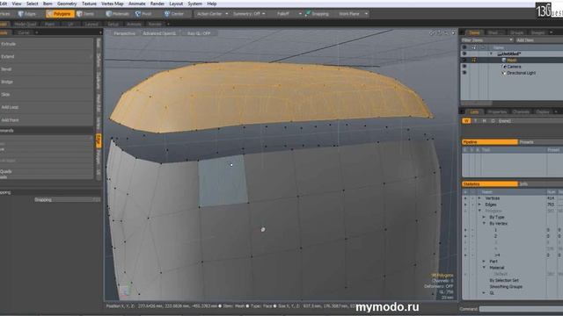The height and width of the screenshot is (316, 563).
Task: Click the C button in Lists panel
Action: (493, 121)
